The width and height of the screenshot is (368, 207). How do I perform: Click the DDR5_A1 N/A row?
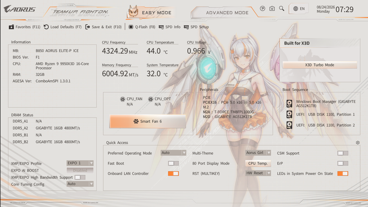[27, 121]
